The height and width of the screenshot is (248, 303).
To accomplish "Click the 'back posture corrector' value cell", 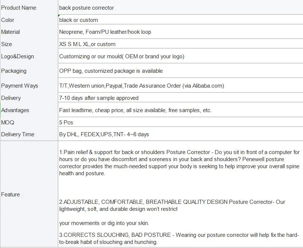I will [86, 7].
